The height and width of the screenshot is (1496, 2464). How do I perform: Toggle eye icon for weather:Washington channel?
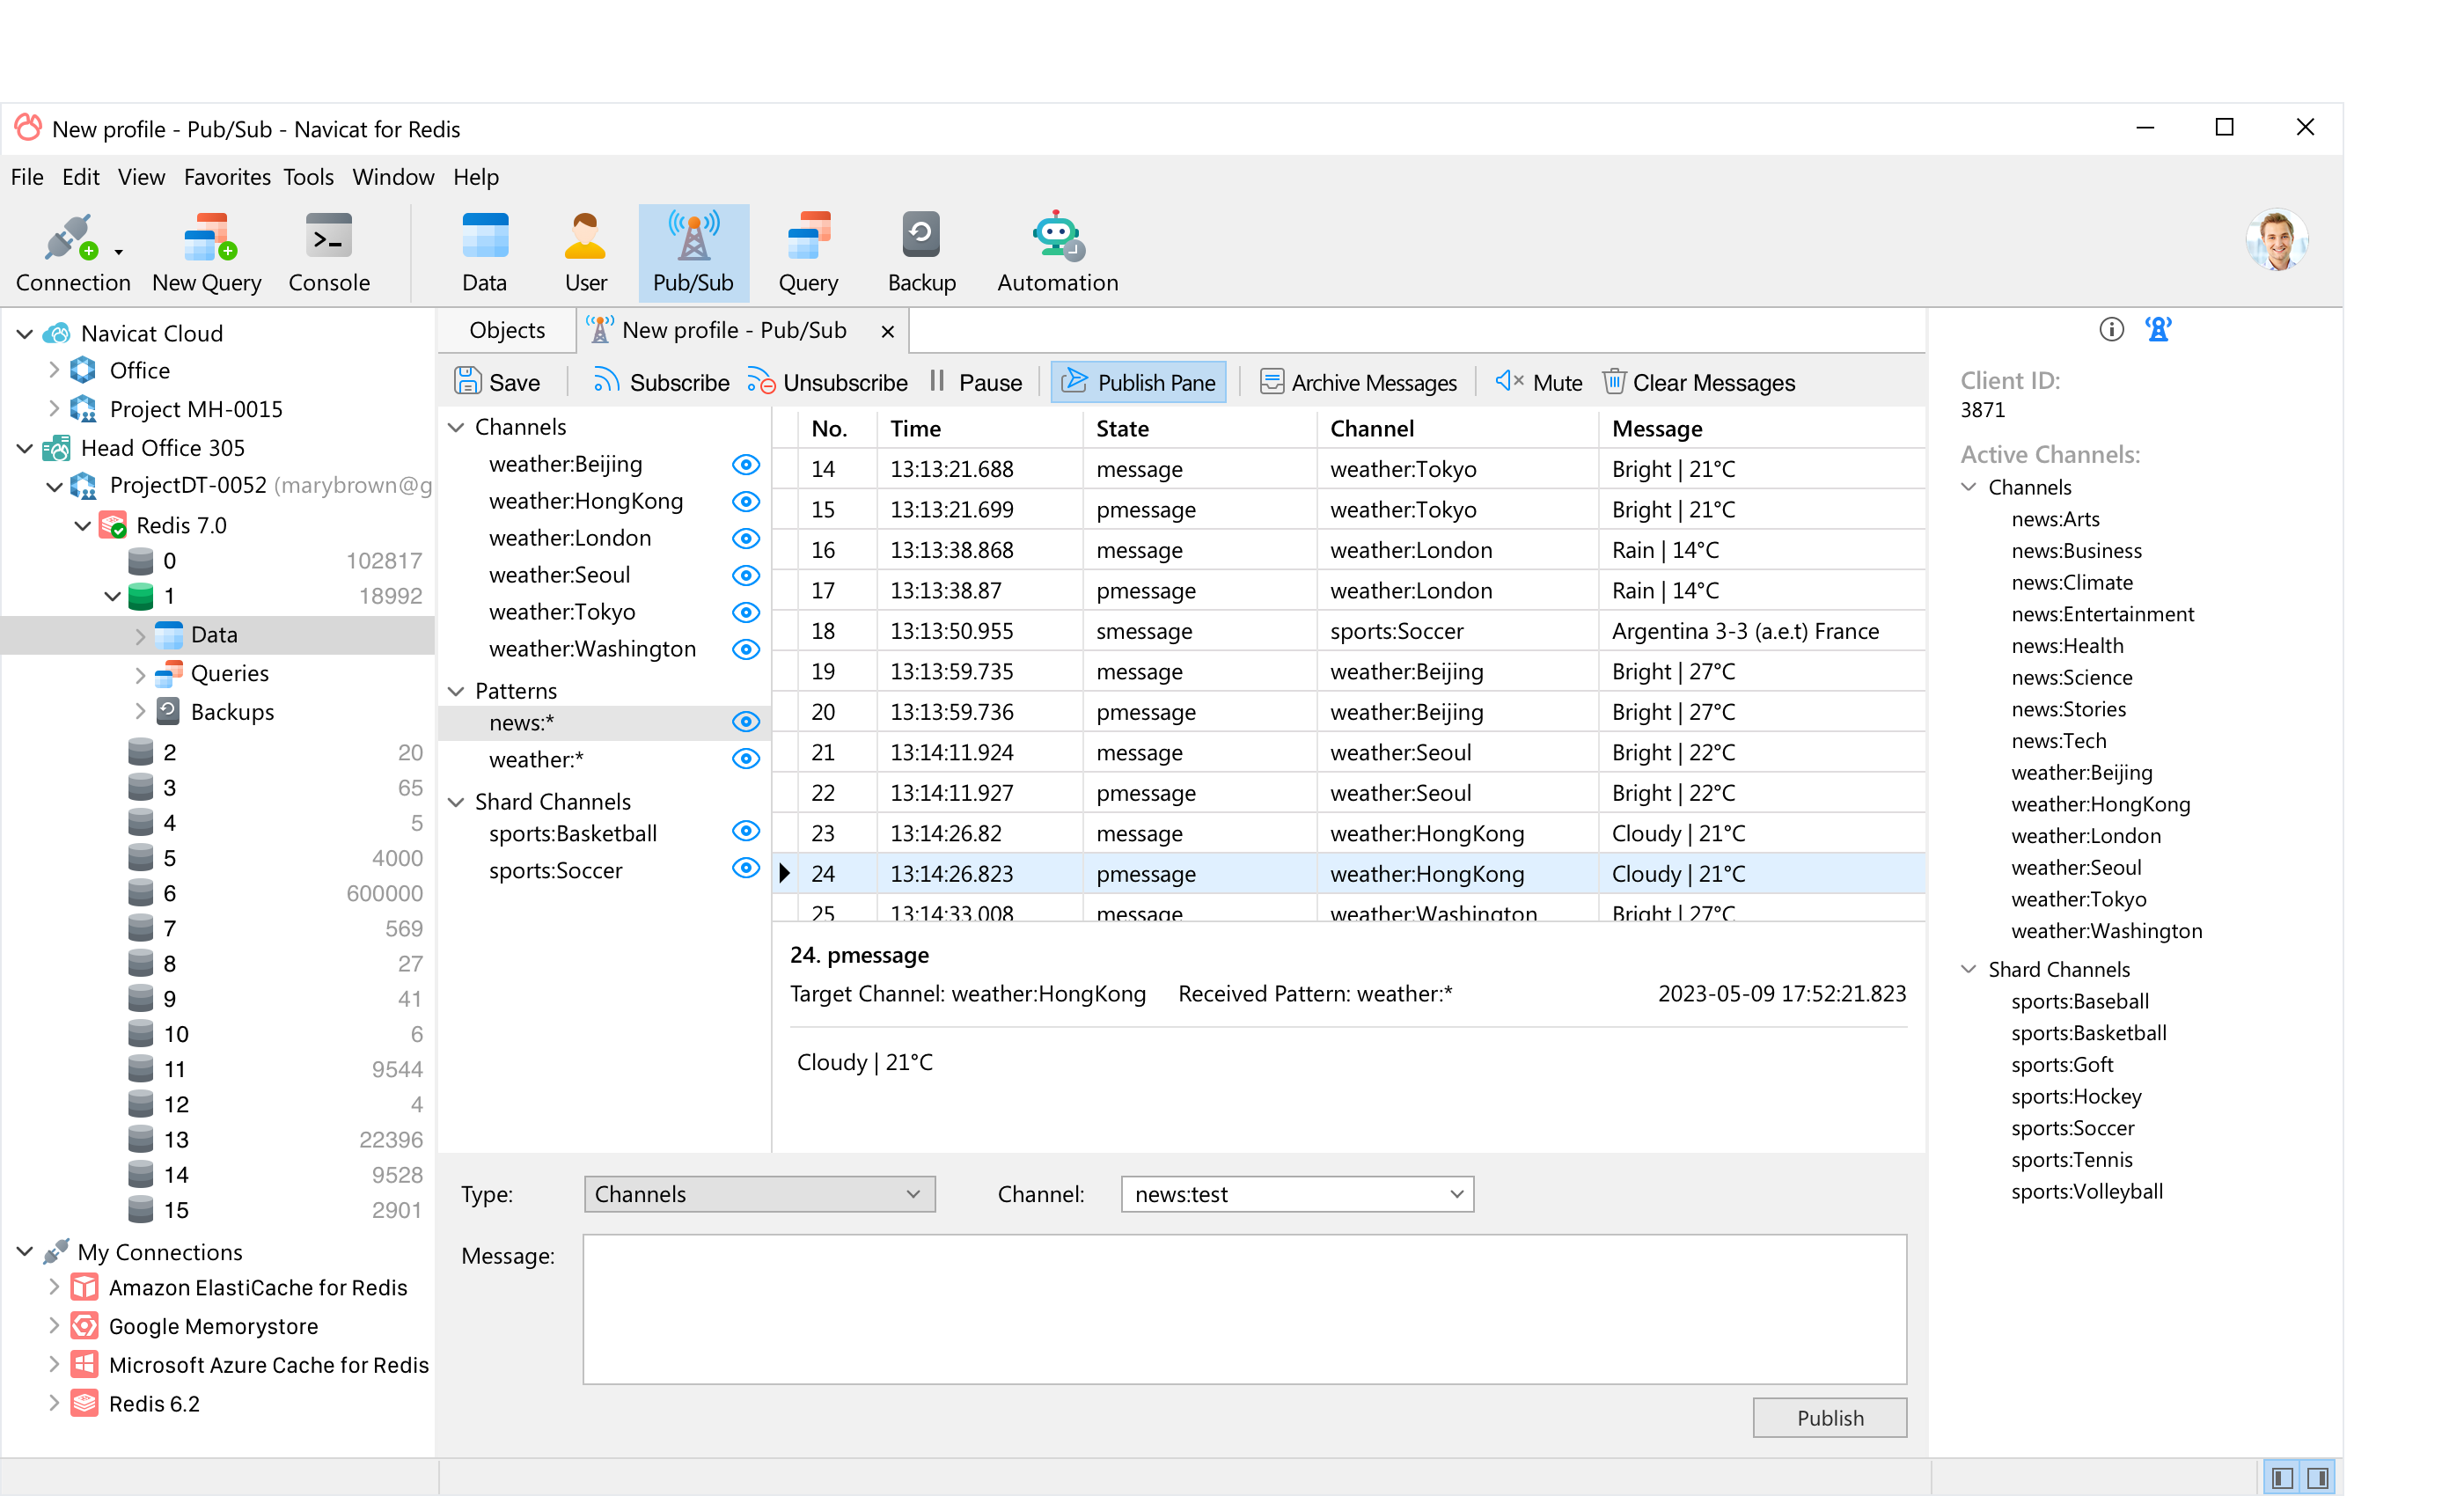(745, 649)
